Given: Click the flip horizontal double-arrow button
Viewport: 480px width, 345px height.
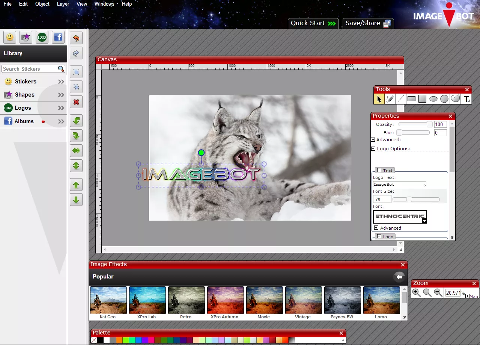Looking at the screenshot, I should point(76,151).
